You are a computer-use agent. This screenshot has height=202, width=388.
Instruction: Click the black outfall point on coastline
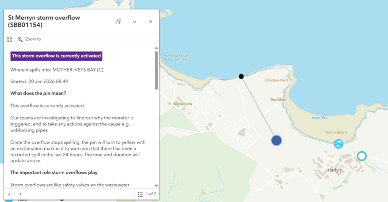click(x=241, y=77)
